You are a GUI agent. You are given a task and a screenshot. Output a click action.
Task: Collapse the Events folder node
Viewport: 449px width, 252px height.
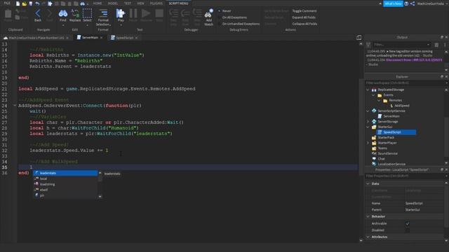pyautogui.click(x=373, y=95)
